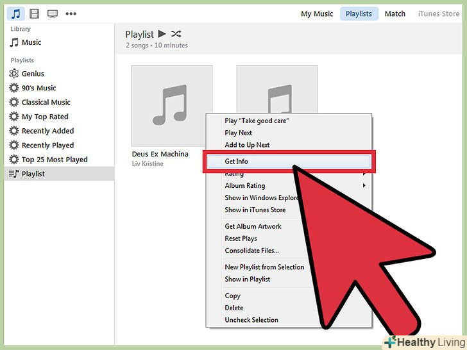Open the My Music tab
467x350 pixels.
click(317, 13)
